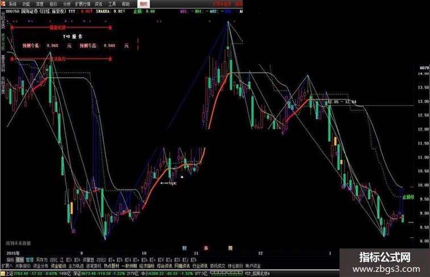Click the 财 info marker icon on timeline
Image resolution: width=430 pixels, height=277 pixels.
click(185, 248)
